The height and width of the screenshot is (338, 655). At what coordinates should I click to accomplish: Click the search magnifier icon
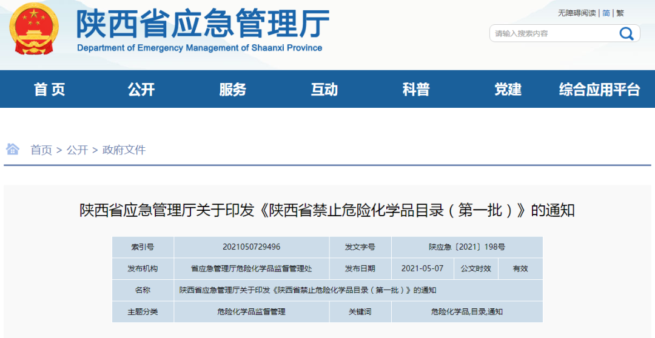(x=626, y=33)
